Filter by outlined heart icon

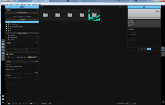(x=12, y=57)
